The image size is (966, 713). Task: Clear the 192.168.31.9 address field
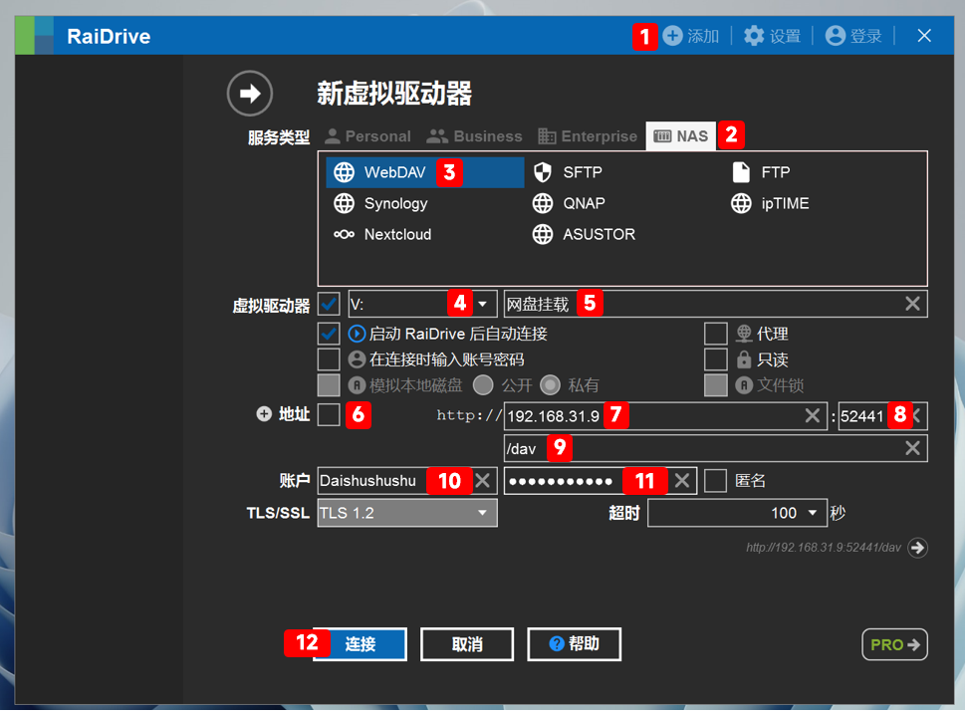(x=813, y=416)
